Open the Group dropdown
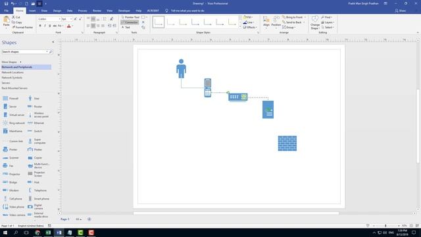 [x=289, y=28]
